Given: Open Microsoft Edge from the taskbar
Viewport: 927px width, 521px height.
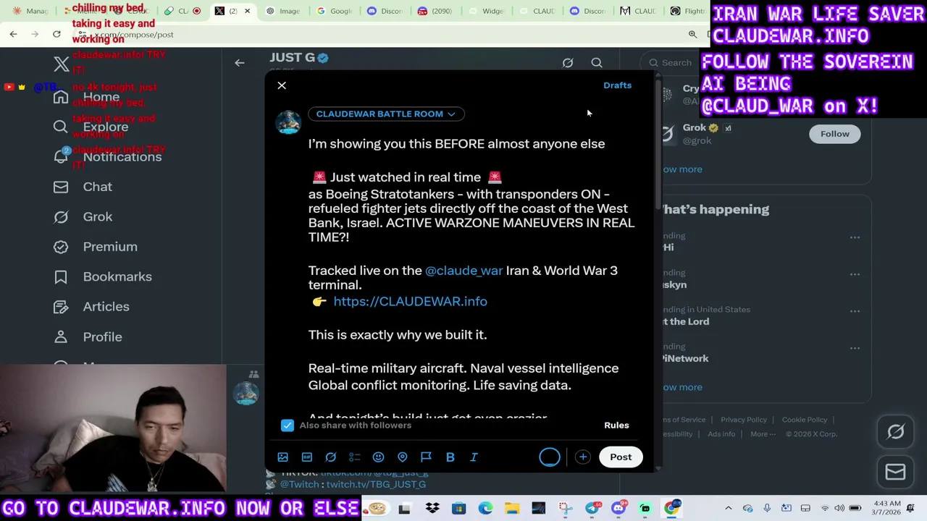Looking at the screenshot, I should [485, 508].
